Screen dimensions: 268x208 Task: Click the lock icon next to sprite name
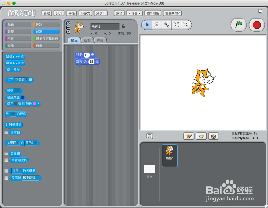[123, 26]
